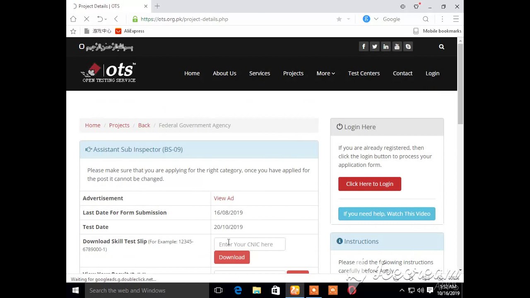Image resolution: width=530 pixels, height=298 pixels.
Task: Click Assistant Sub Inspector (BS-09) heading
Action: tap(138, 149)
